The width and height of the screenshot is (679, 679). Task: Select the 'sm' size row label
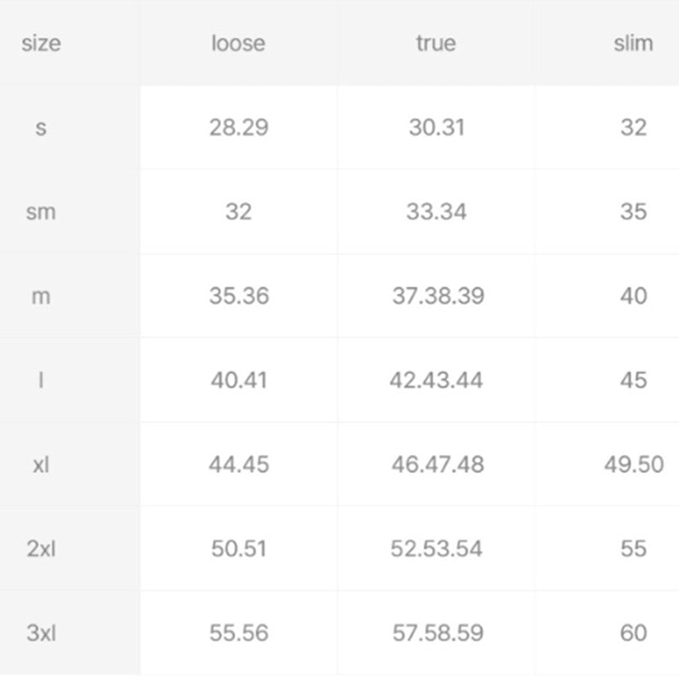[x=41, y=211]
